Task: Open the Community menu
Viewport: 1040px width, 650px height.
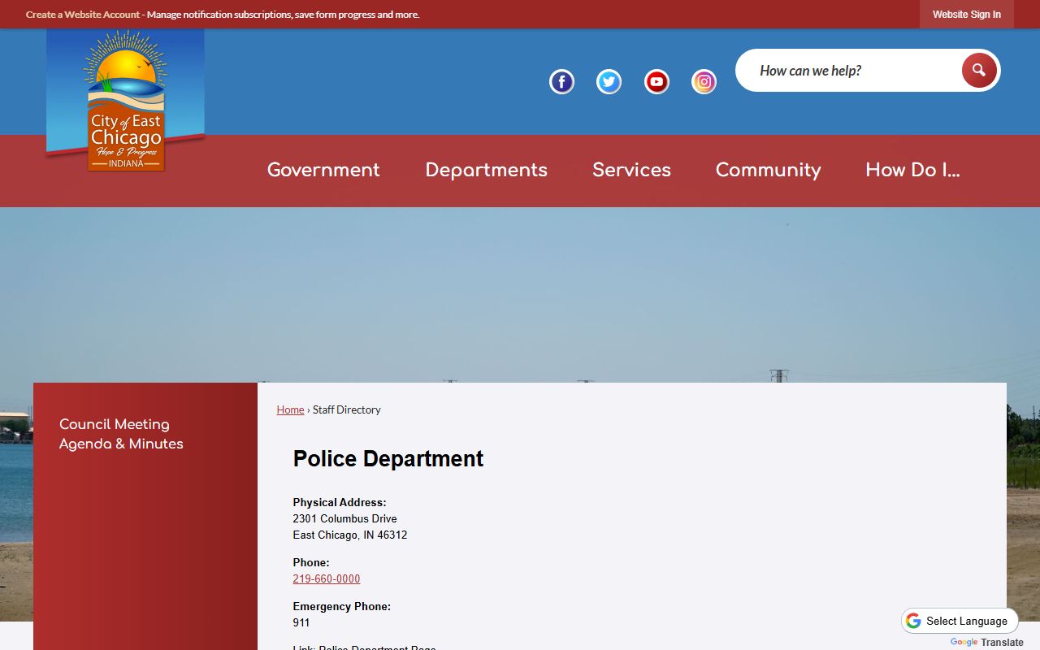Action: click(768, 170)
